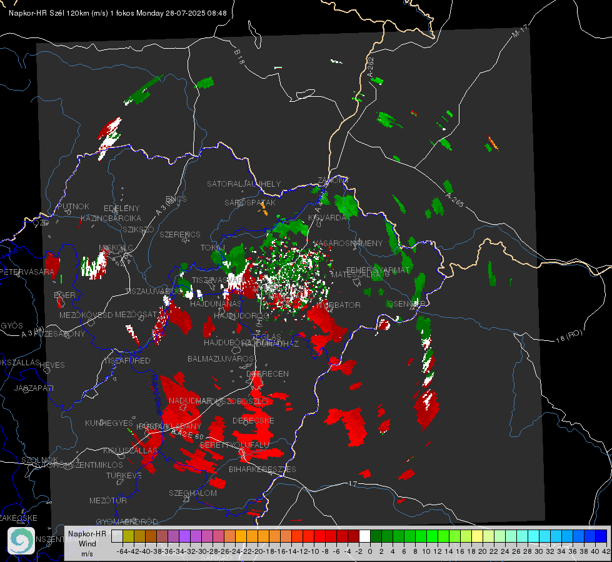Click the SZEGHALOM city label
This screenshot has height=562, width=612.
tap(193, 493)
